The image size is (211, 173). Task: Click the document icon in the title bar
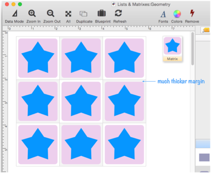(114, 4)
